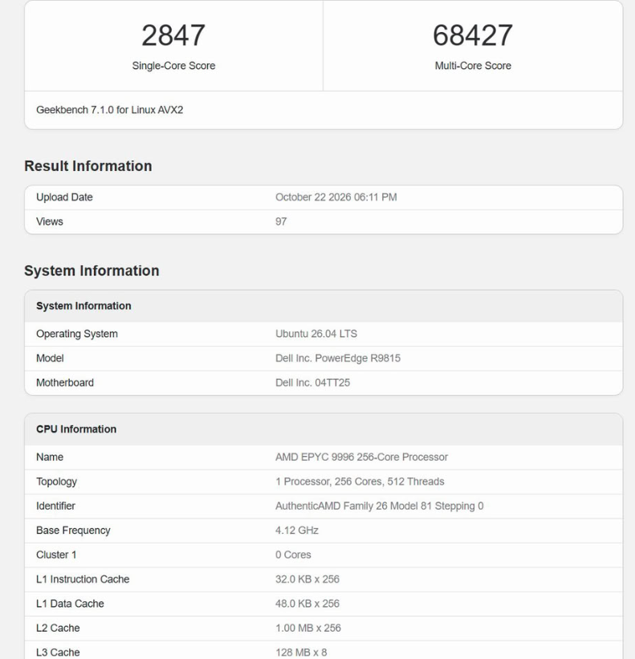Select the Model row label
The width and height of the screenshot is (635, 659).
point(50,358)
